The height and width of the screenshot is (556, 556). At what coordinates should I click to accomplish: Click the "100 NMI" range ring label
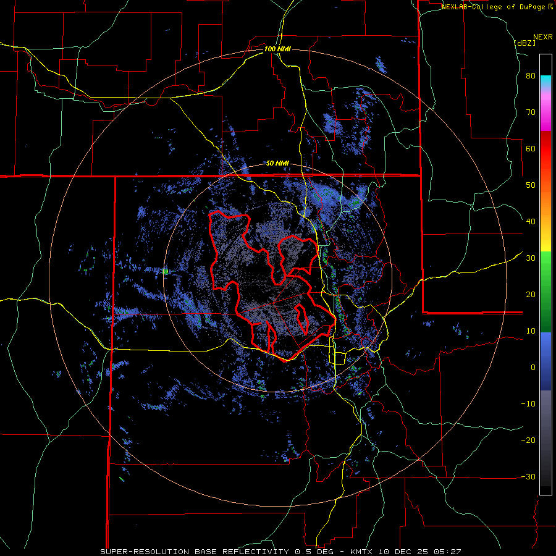pos(277,49)
